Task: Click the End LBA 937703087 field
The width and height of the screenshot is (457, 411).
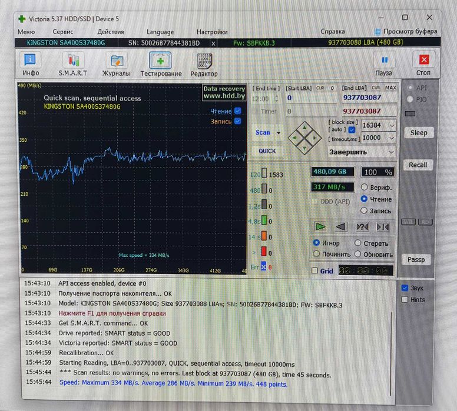Action: [x=369, y=98]
